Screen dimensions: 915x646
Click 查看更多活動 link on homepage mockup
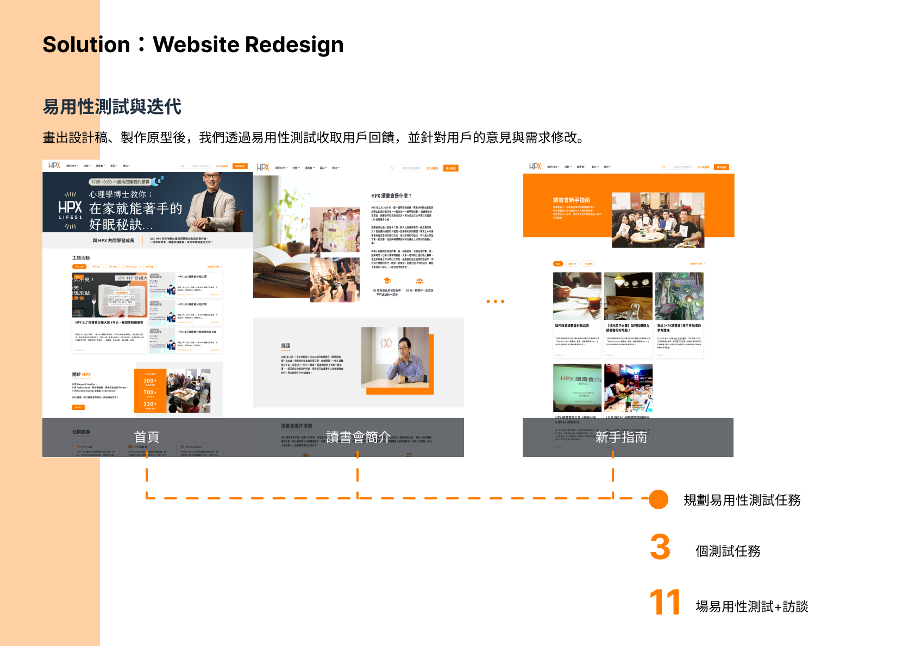[215, 267]
